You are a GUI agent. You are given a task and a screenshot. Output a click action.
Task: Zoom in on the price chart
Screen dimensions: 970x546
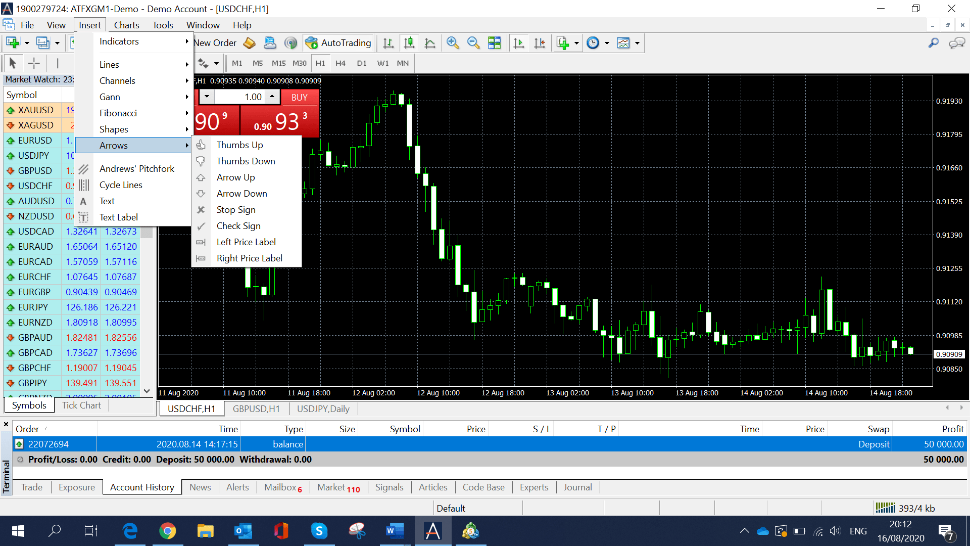453,43
